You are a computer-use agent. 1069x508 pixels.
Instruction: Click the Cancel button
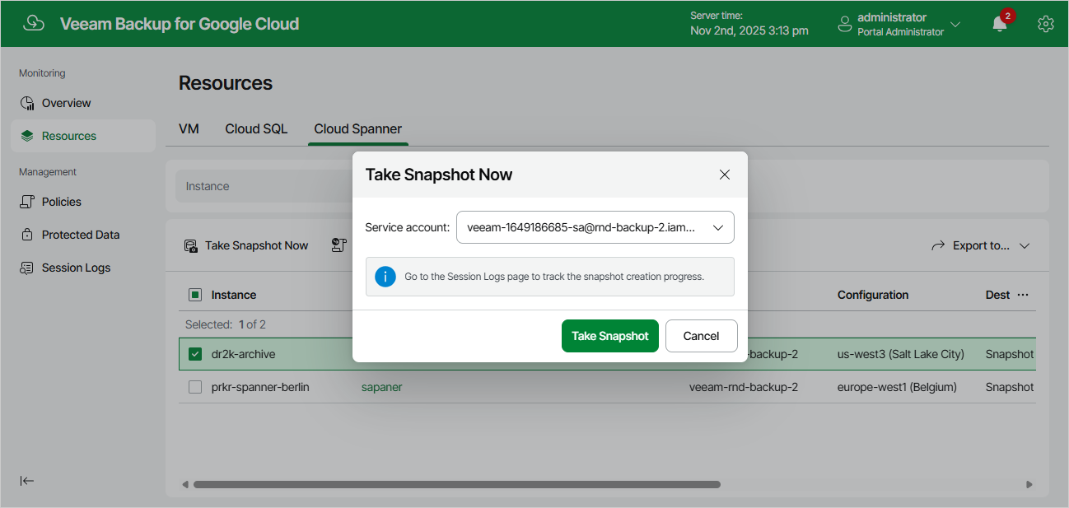pyautogui.click(x=702, y=336)
